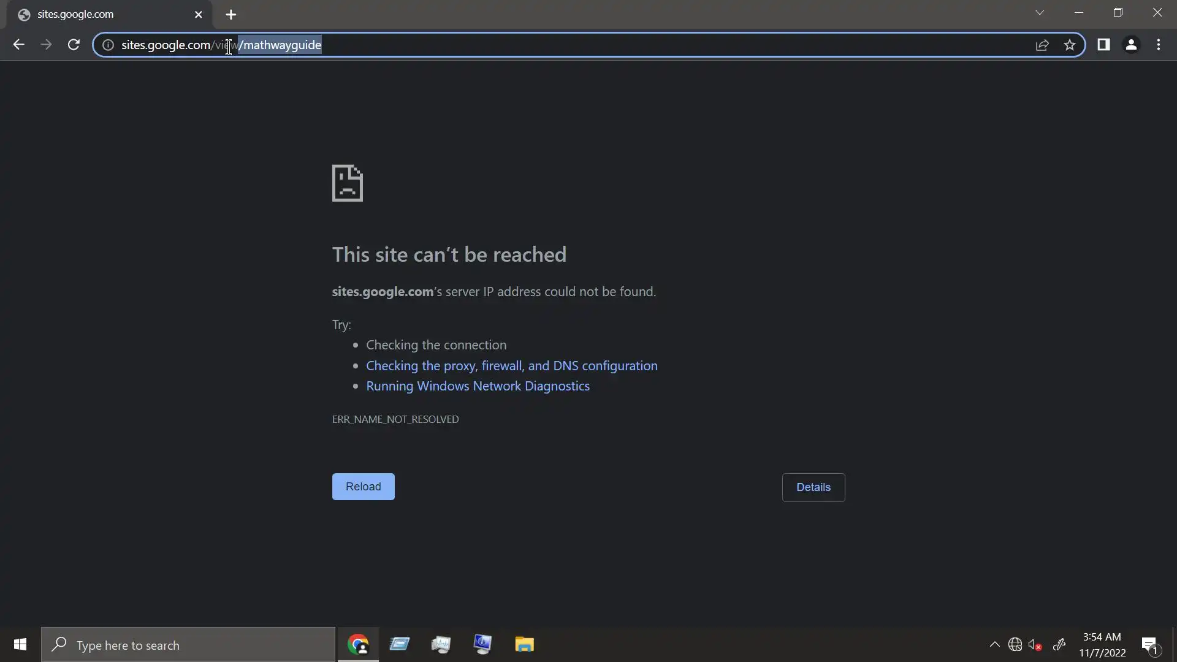Expand the tab search chevron
The width and height of the screenshot is (1177, 662).
[1040, 12]
